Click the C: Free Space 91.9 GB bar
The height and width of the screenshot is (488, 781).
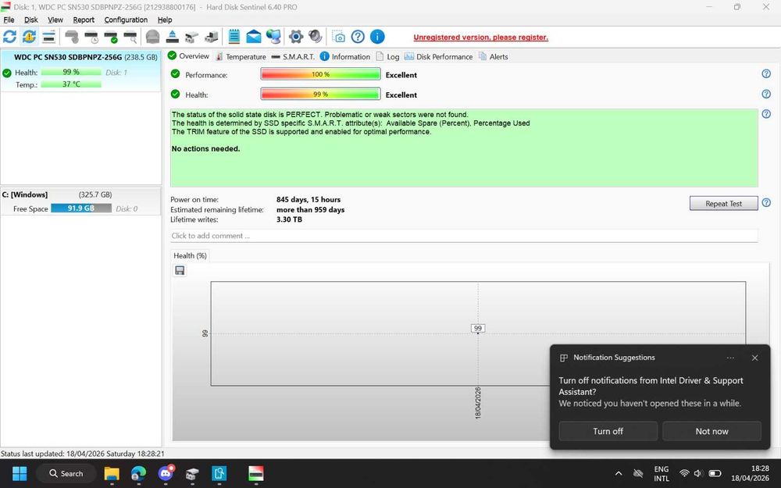pos(81,208)
